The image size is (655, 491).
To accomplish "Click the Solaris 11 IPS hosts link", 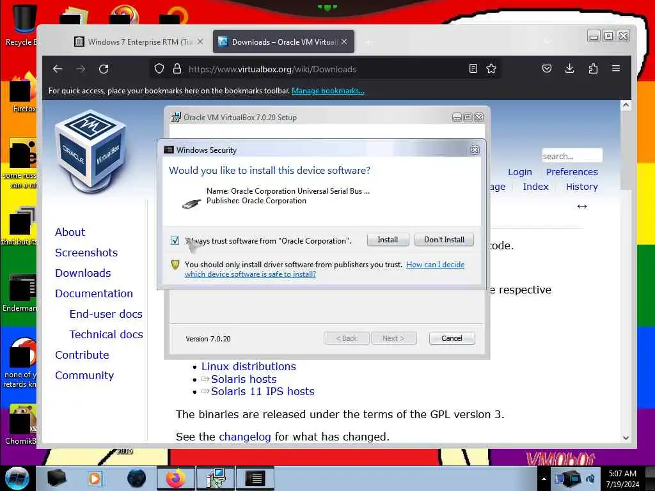I will 262,392.
